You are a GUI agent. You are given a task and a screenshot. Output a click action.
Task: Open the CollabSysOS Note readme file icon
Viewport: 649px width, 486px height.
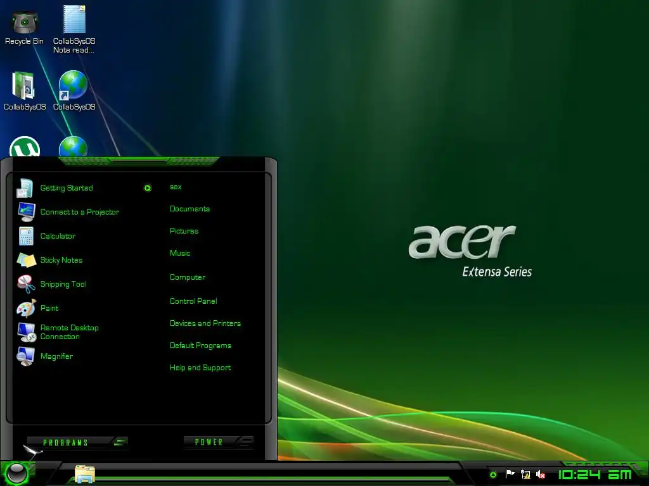74,30
